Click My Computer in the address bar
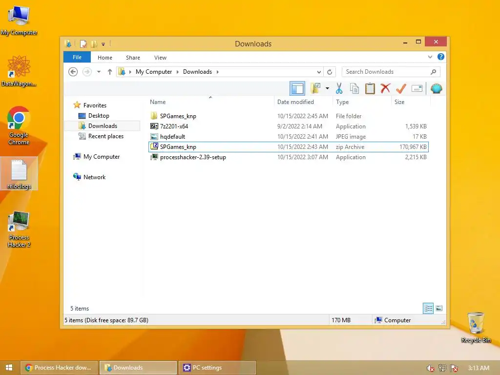500x375 pixels. click(x=154, y=72)
